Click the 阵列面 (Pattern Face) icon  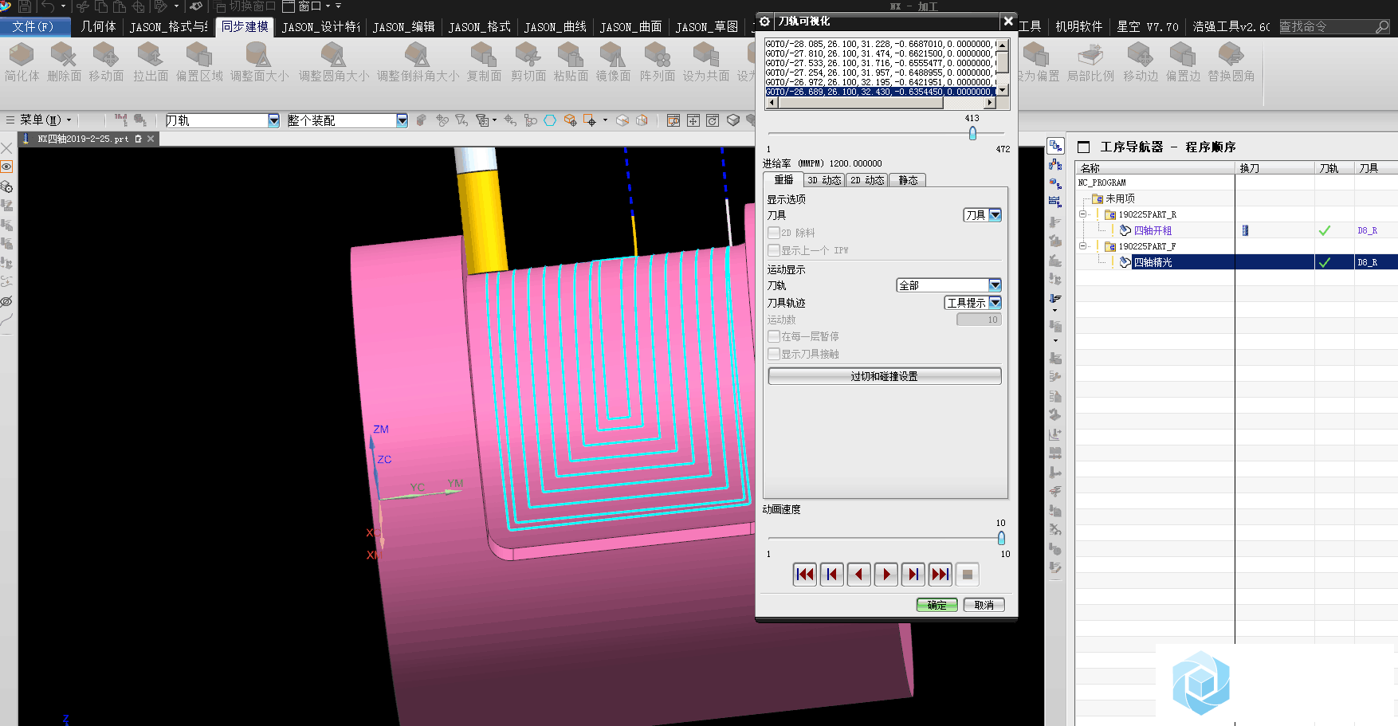click(658, 55)
